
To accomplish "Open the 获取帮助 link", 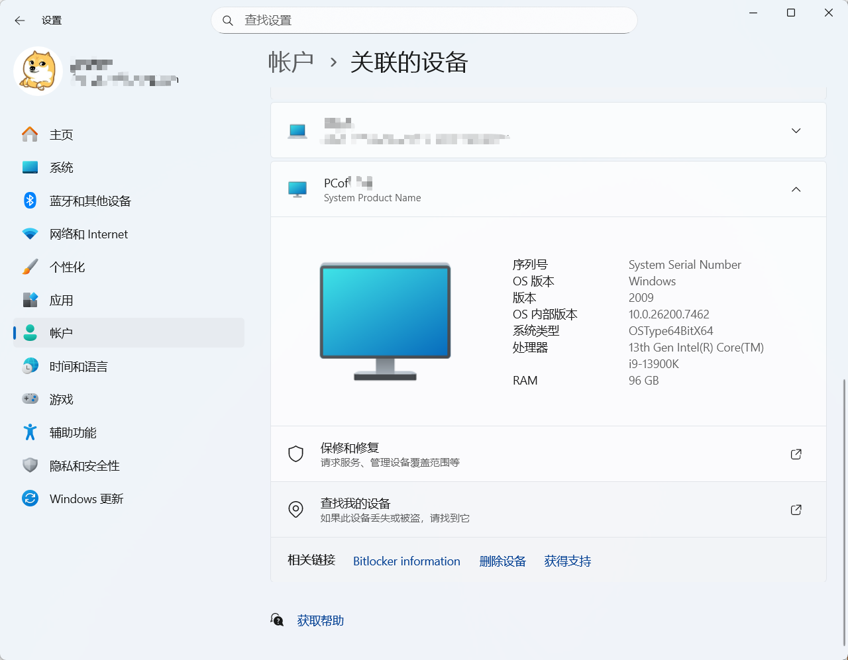I will point(321,620).
